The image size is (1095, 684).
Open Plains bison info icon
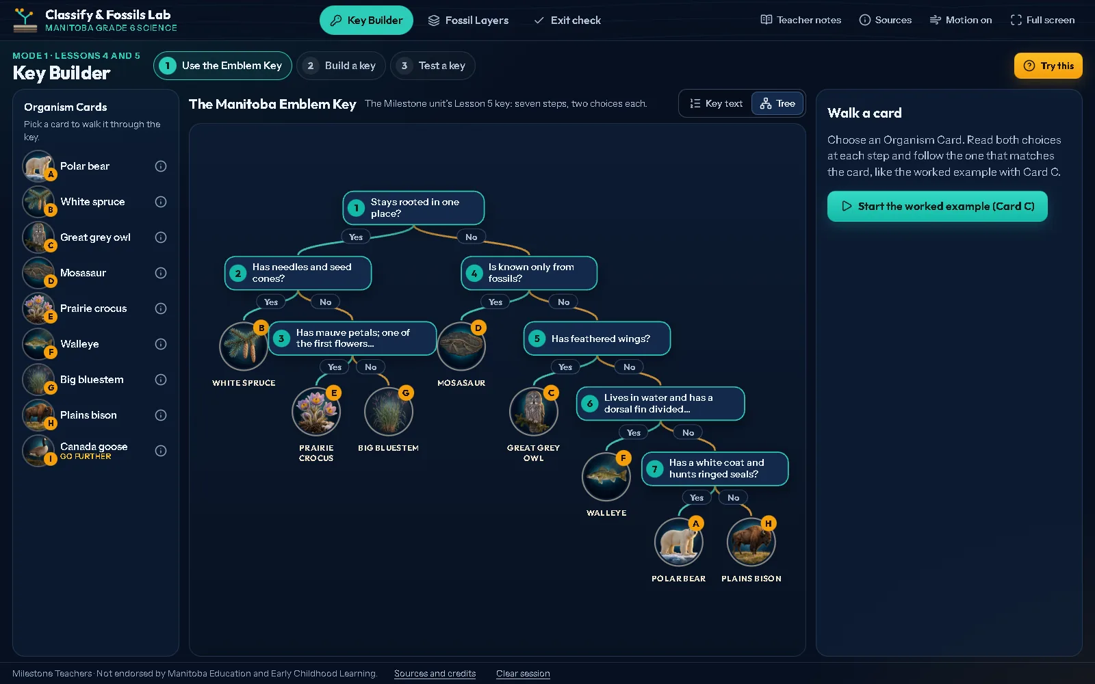tap(161, 415)
